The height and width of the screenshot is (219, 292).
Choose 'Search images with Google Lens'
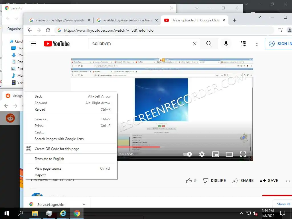71,139
